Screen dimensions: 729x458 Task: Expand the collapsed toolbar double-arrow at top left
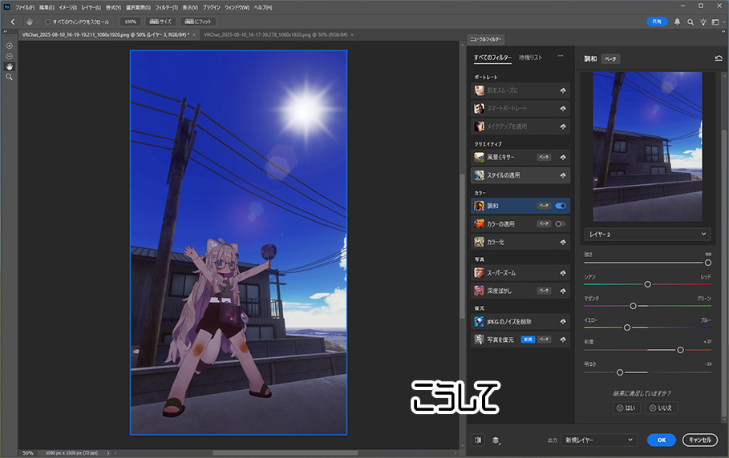(x=6, y=31)
